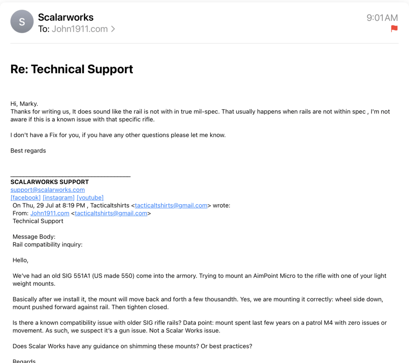Click the 'Best regards' closing text
Viewport: 409px width, 363px height.
point(28,151)
